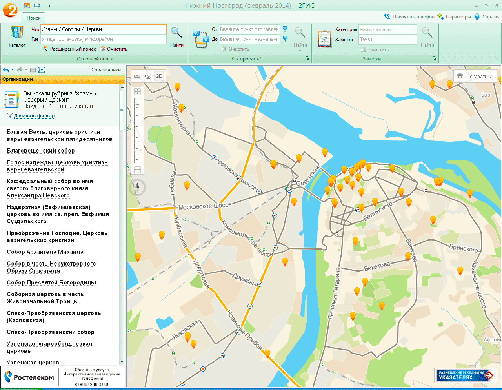Click the expanded list view icon
This screenshot has width=502, height=390.
click(x=42, y=70)
